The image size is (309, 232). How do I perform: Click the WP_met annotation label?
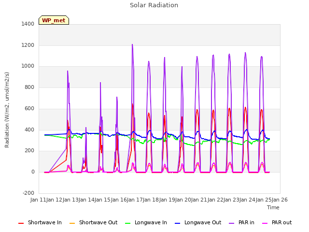click(54, 20)
